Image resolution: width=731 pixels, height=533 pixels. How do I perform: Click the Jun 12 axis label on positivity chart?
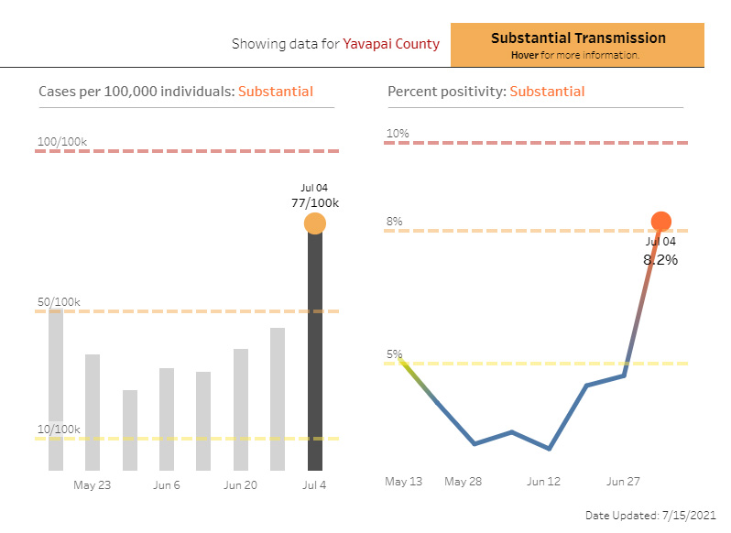[543, 482]
